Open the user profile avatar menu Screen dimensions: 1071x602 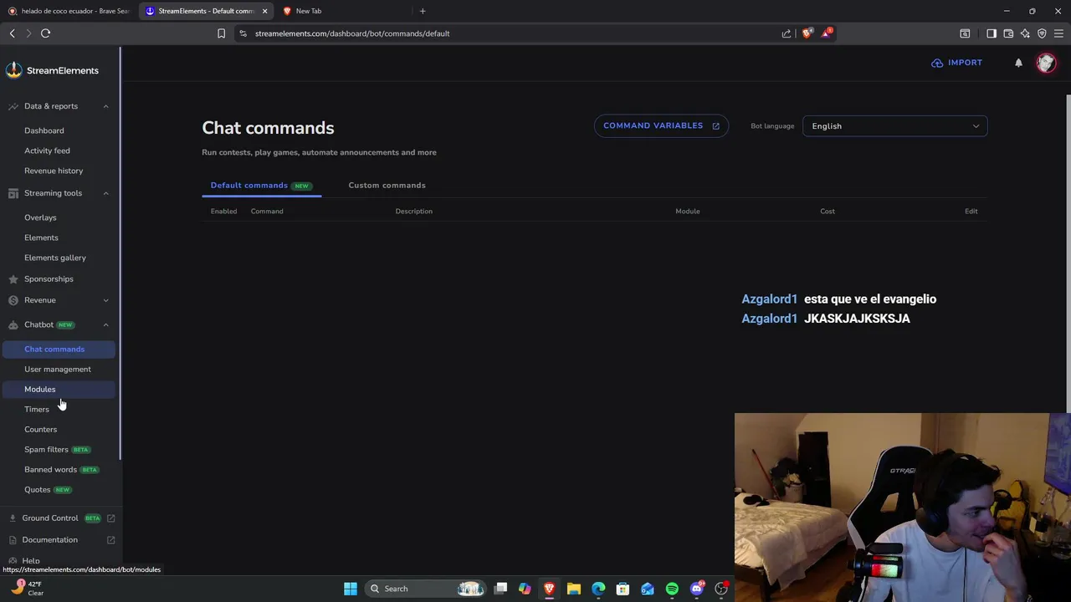click(x=1046, y=63)
